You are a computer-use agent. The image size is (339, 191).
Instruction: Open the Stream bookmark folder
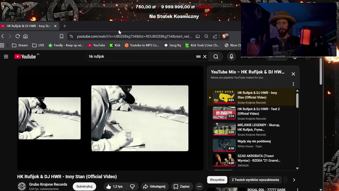click(20, 45)
